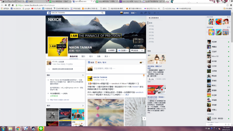Open File Explorer from the taskbar
Viewport: 233px width, 131px height.
tap(10, 129)
